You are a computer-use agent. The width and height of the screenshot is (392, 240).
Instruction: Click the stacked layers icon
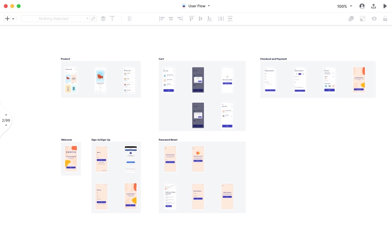[103, 19]
